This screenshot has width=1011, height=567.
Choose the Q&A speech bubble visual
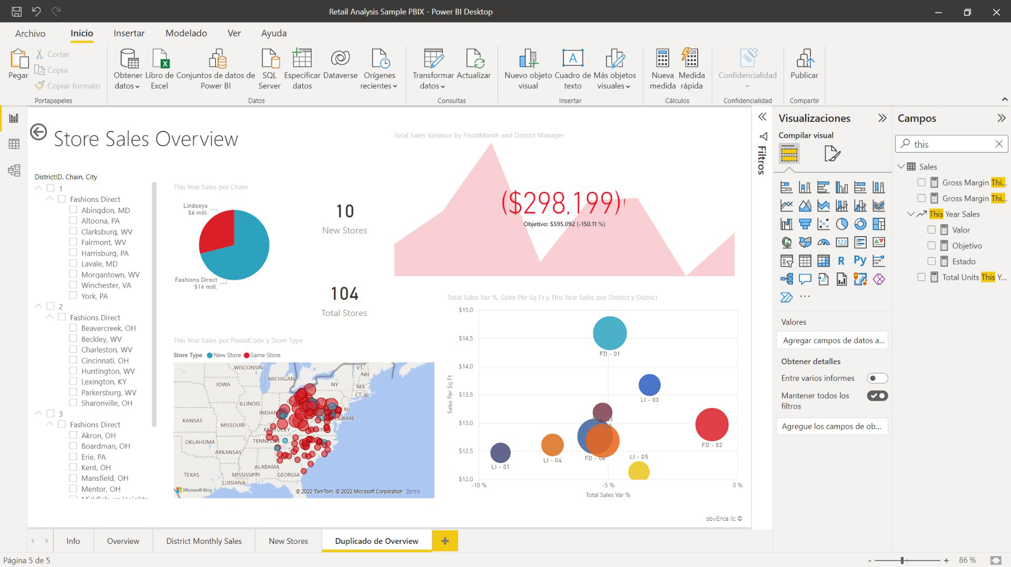coord(805,279)
